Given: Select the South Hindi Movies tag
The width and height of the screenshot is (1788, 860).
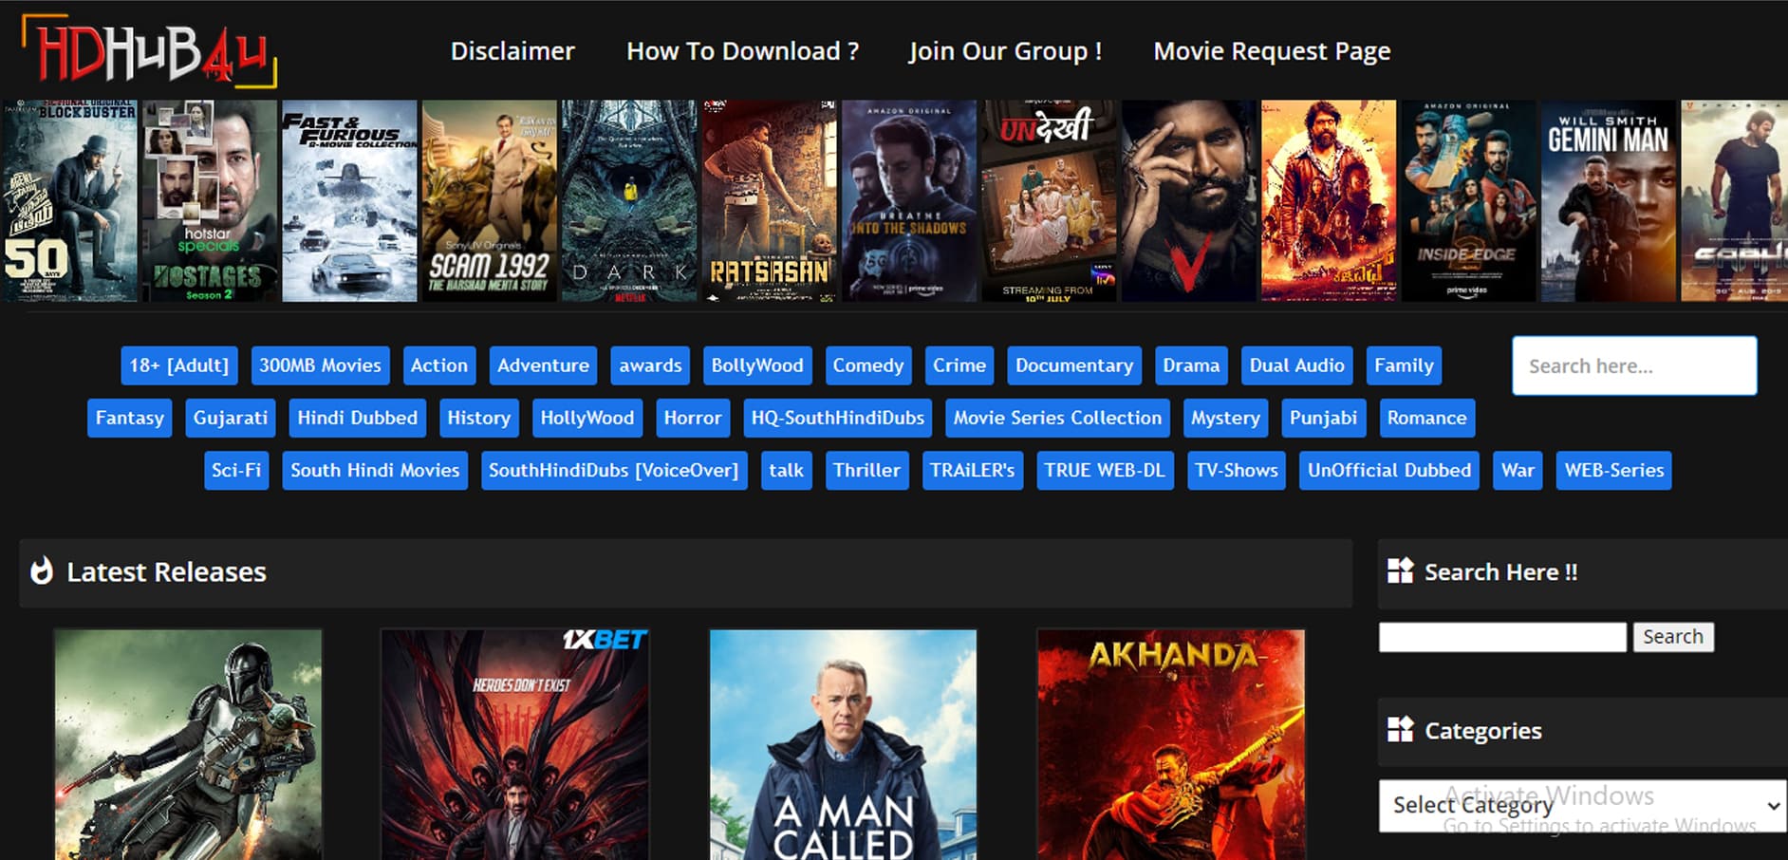Looking at the screenshot, I should tap(375, 470).
